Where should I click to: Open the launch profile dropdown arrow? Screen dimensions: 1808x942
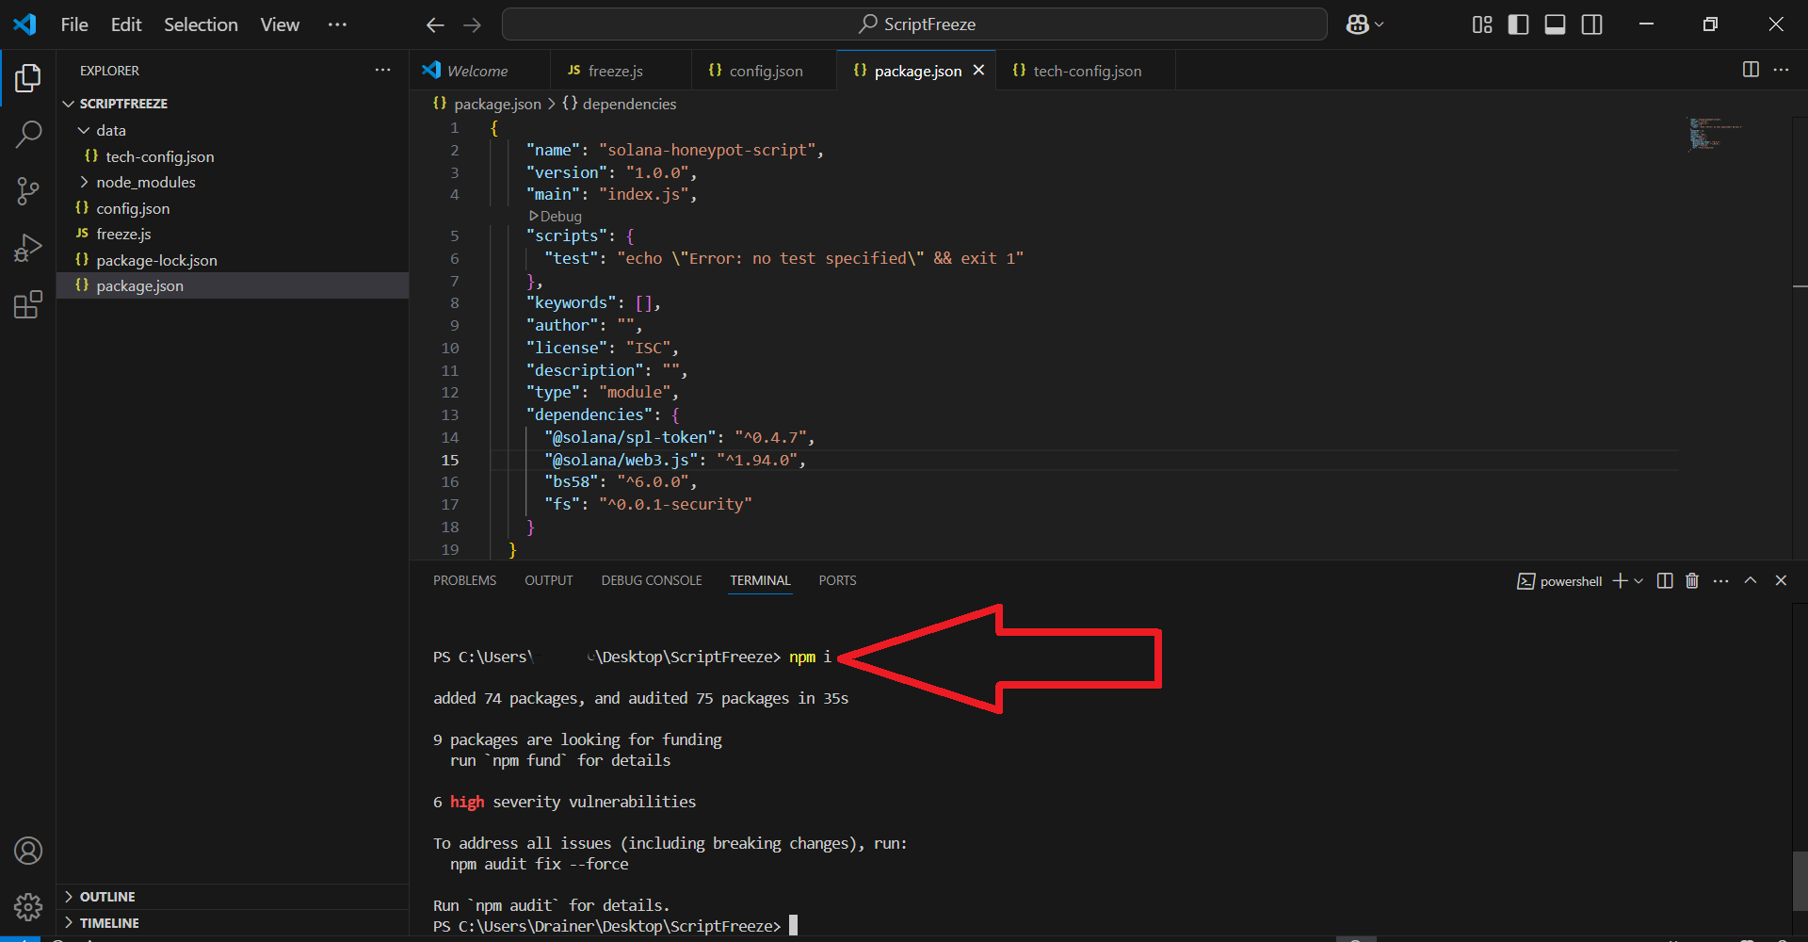1638,581
